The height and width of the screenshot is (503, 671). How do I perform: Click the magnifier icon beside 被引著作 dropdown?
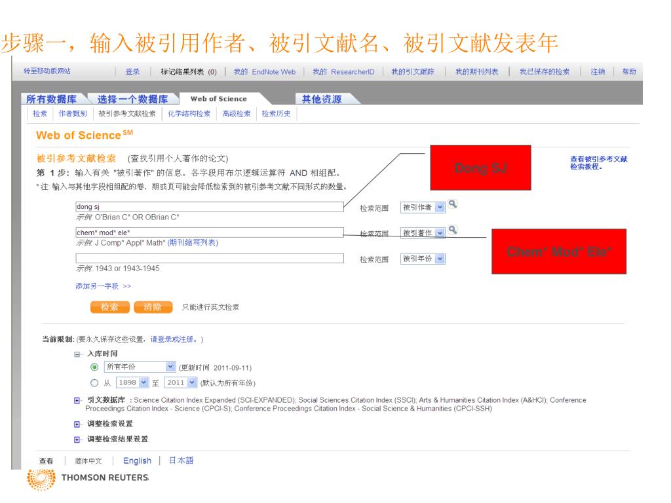coord(453,230)
